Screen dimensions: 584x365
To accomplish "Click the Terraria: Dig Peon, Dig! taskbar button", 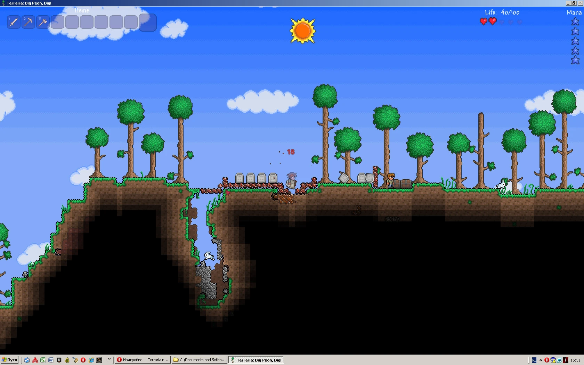I will pyautogui.click(x=256, y=360).
